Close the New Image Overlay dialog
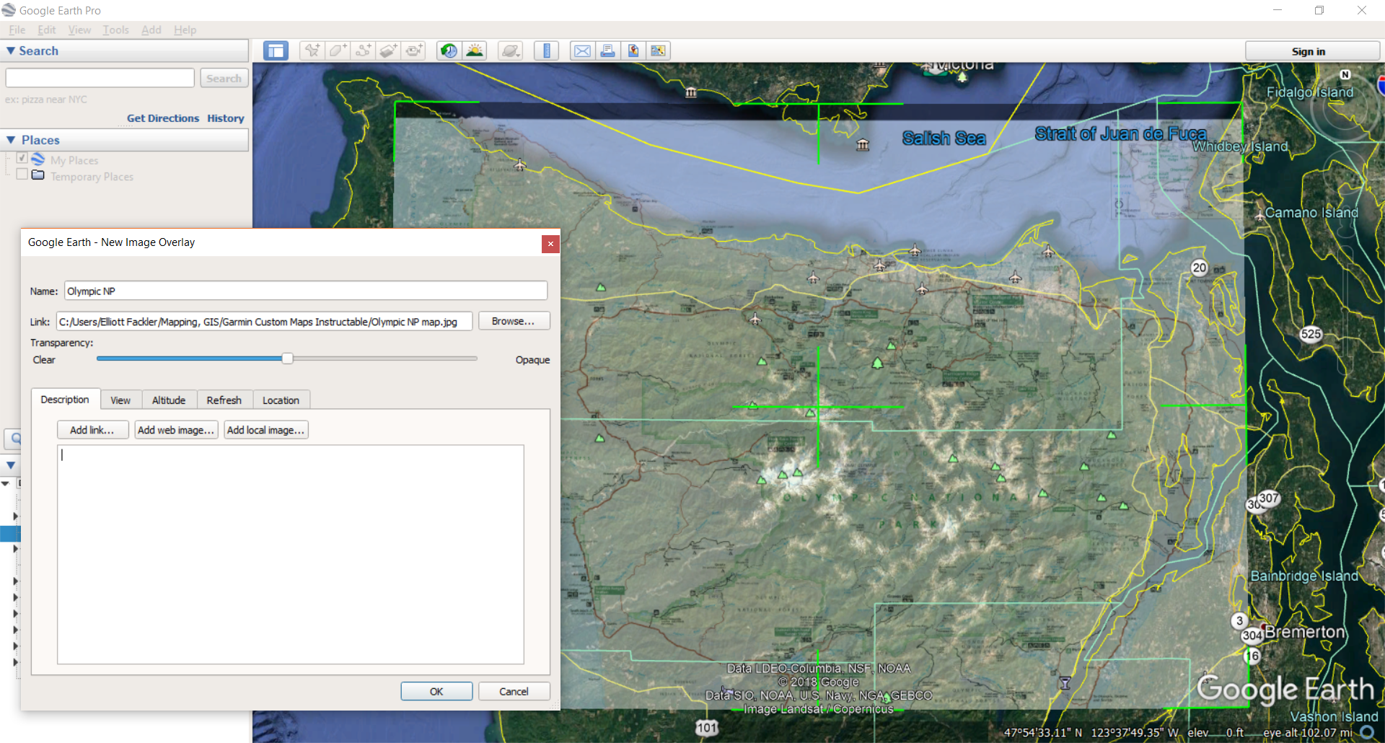1385x743 pixels. [550, 244]
